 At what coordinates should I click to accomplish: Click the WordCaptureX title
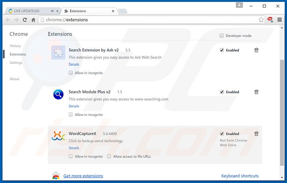(x=82, y=134)
